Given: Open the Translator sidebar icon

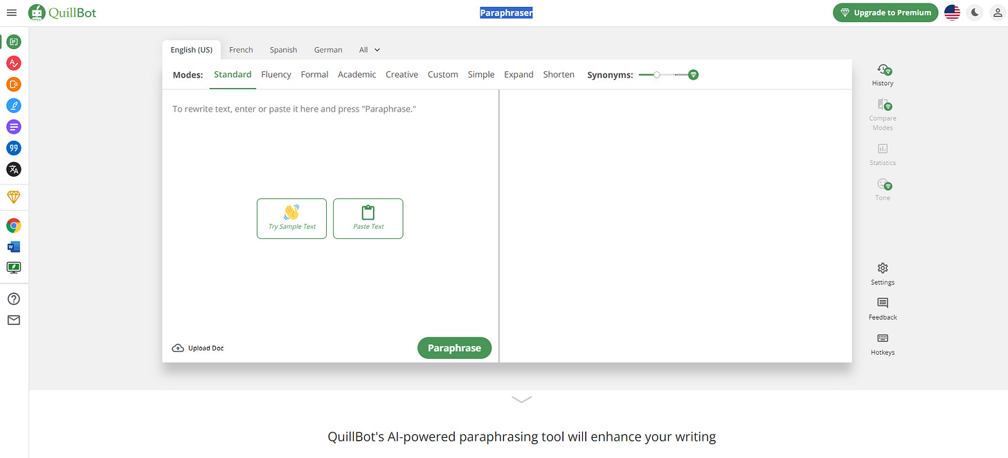Looking at the screenshot, I should [14, 169].
